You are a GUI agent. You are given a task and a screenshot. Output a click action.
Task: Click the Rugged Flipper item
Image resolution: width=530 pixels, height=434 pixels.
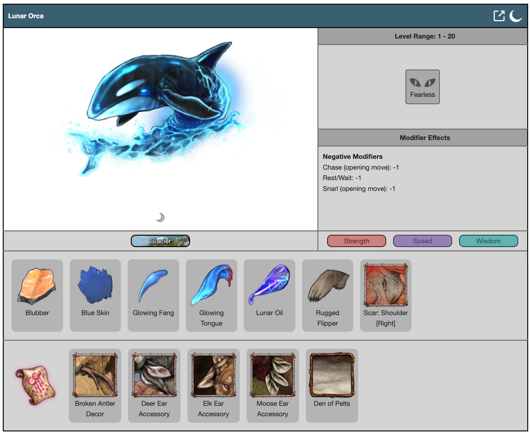coord(327,286)
